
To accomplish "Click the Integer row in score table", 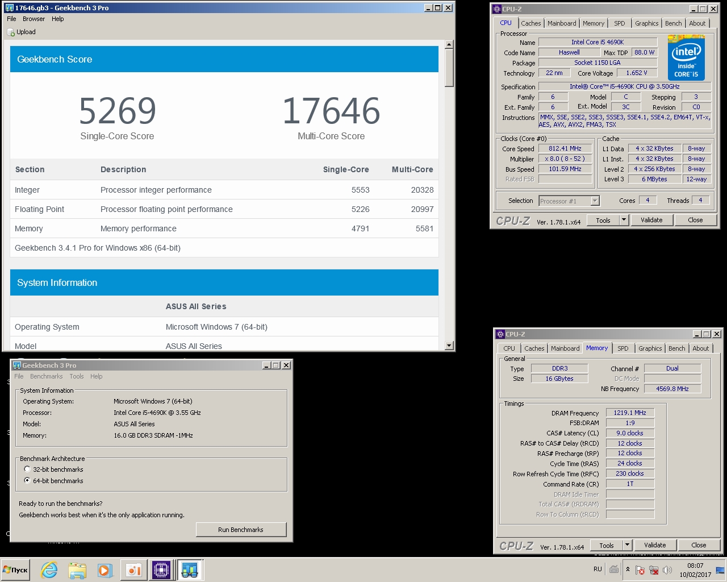I will click(224, 190).
